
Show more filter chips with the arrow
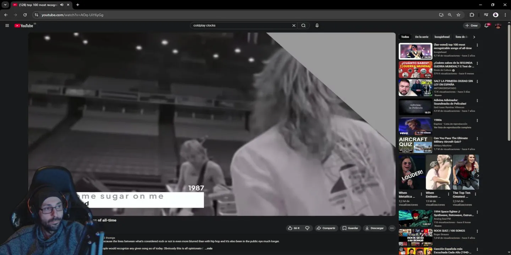pyautogui.click(x=474, y=37)
